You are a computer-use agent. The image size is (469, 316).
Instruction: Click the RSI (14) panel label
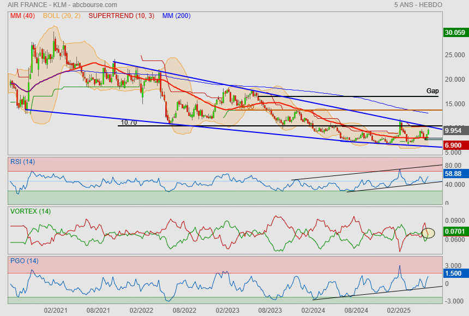point(22,162)
